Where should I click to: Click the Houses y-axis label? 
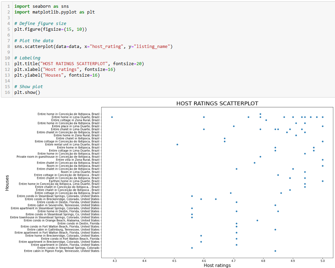(x=7, y=183)
